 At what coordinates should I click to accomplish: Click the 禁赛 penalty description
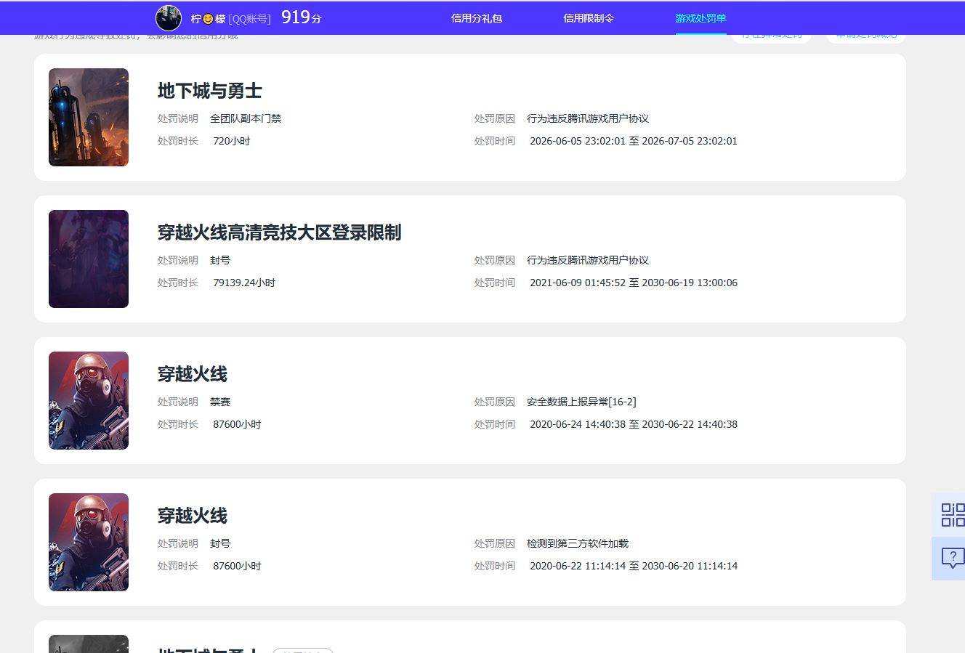220,402
